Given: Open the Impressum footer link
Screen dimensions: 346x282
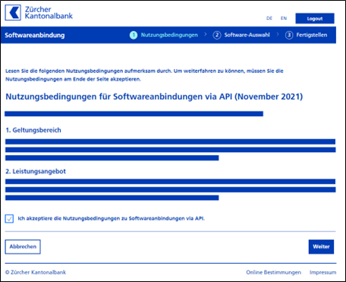Looking at the screenshot, I should [323, 272].
